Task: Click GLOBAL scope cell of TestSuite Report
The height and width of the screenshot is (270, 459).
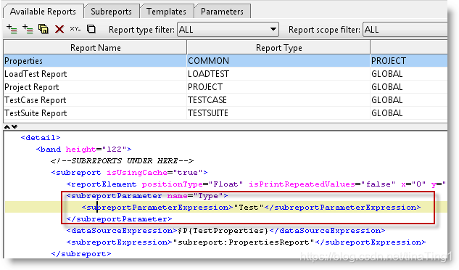Action: (409, 113)
